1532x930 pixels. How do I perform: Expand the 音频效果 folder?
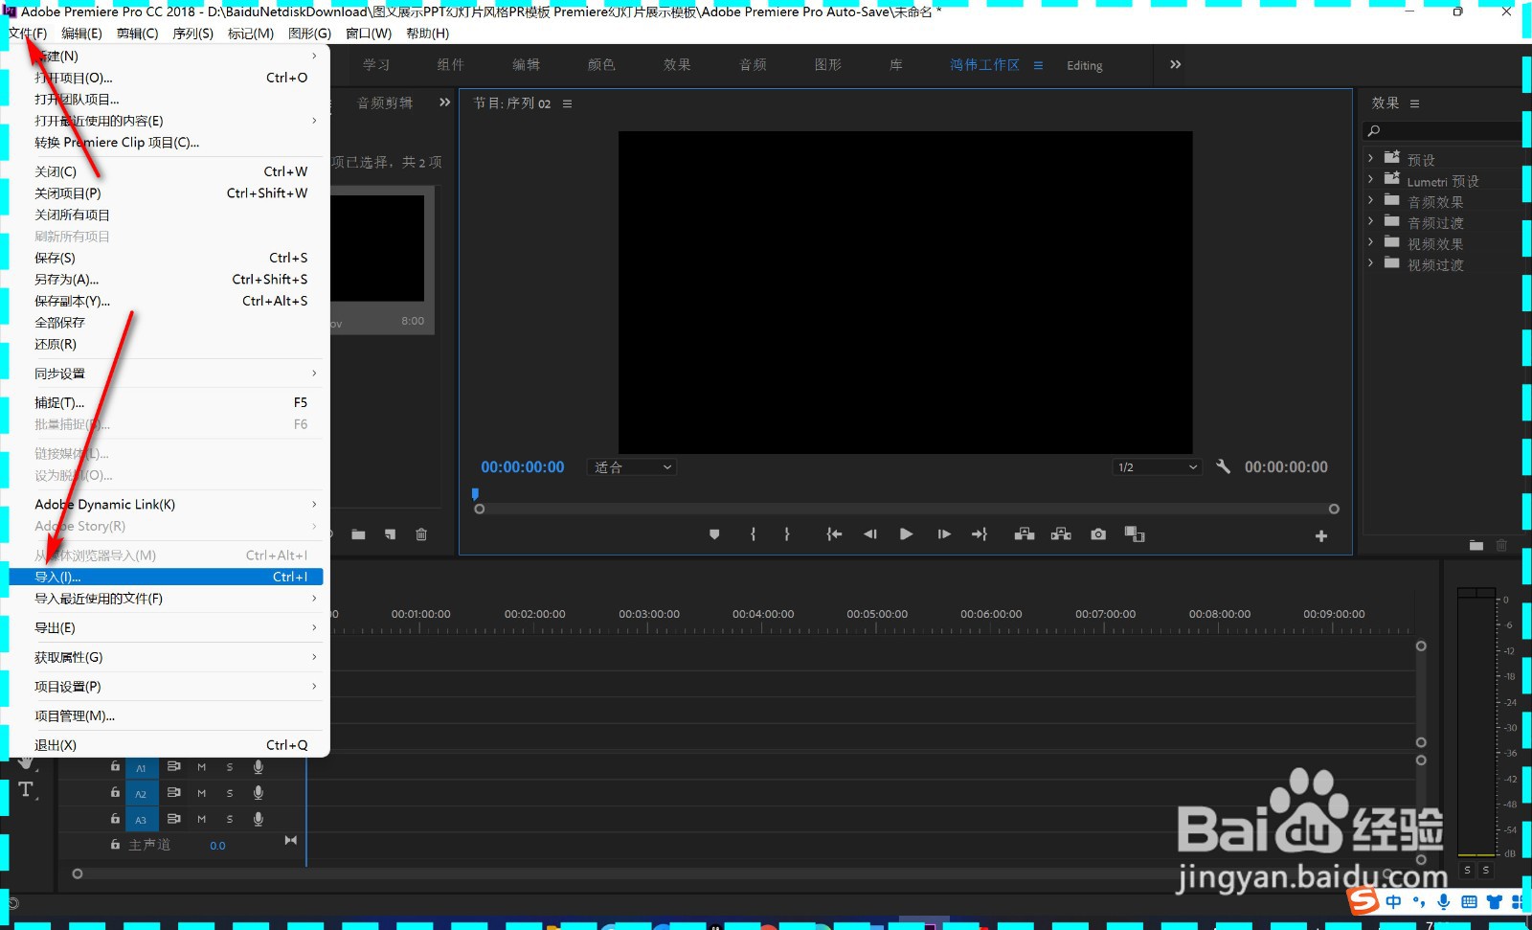(1371, 200)
